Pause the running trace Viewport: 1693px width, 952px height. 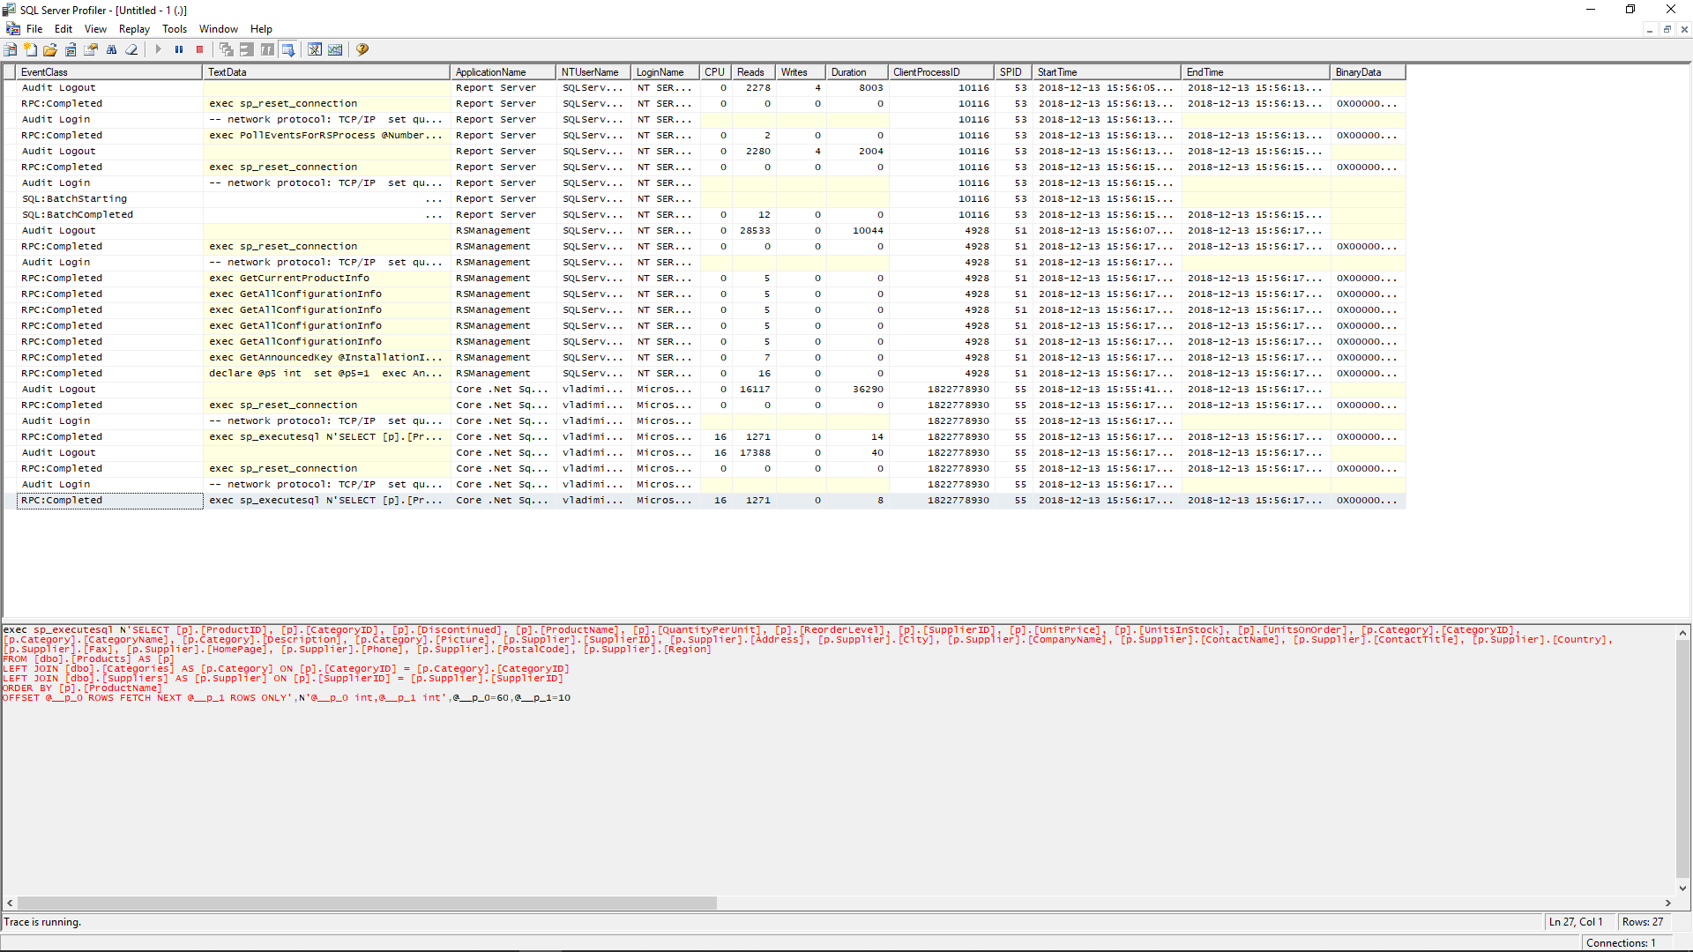click(179, 49)
